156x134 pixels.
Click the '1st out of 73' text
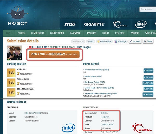pyautogui.click(x=25, y=94)
